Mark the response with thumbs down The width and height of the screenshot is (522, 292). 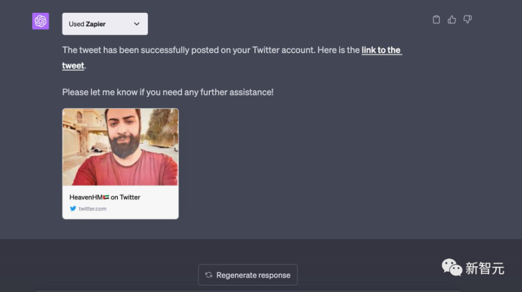(x=468, y=20)
